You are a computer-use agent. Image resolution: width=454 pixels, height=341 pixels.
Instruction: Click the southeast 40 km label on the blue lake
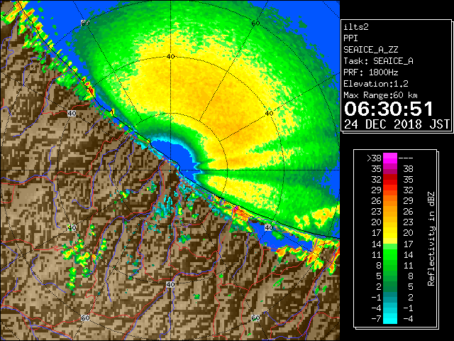269,227
